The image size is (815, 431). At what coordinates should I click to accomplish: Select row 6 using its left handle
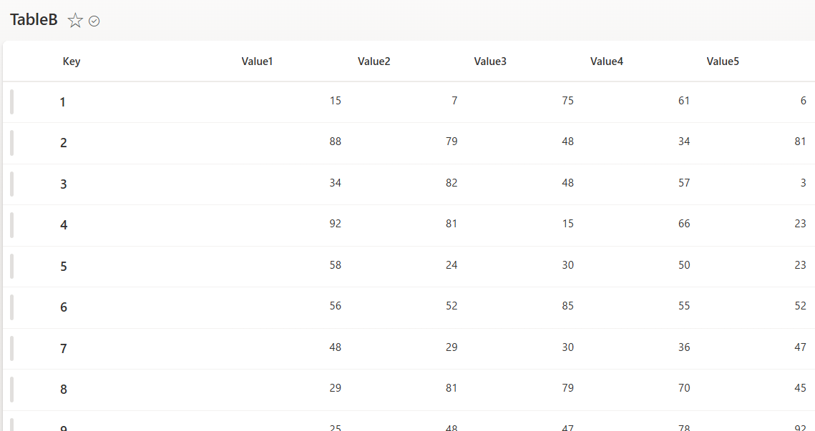[12, 307]
